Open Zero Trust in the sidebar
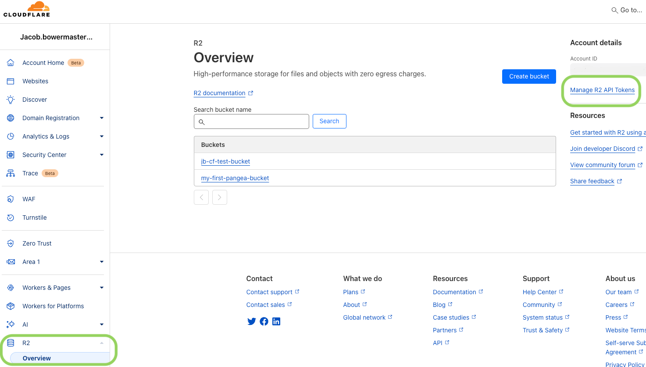Screen dimensions: 646x367 [x=37, y=243]
